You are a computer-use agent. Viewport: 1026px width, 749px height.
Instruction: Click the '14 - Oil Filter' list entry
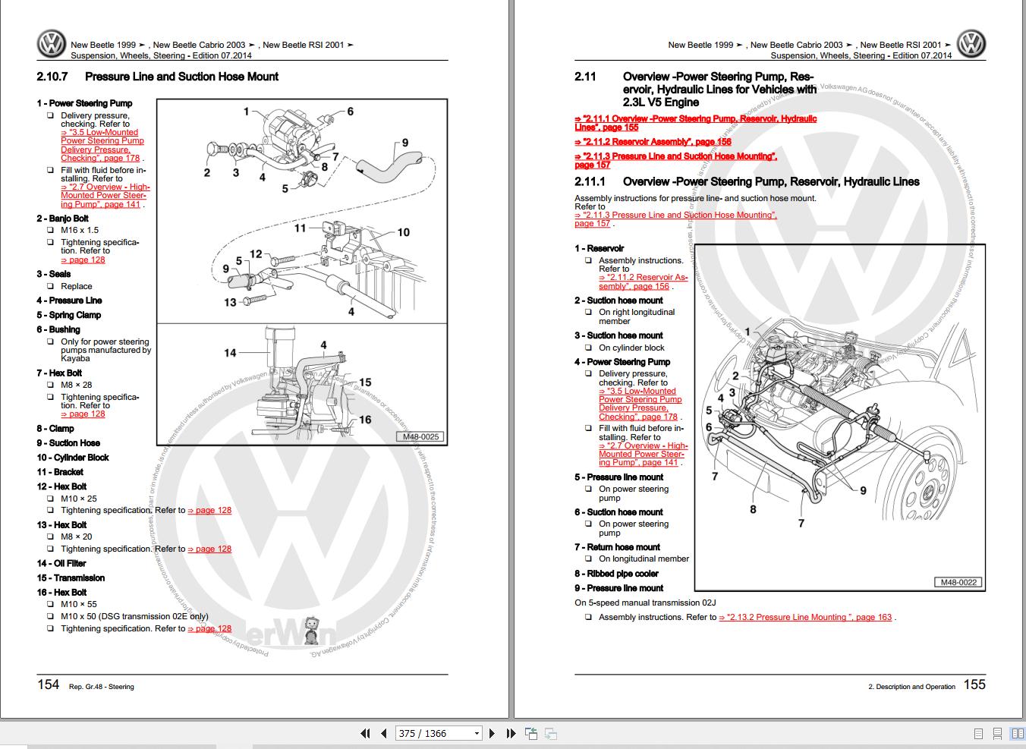click(61, 563)
